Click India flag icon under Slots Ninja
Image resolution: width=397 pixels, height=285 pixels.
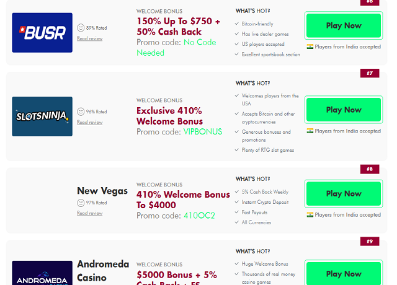[x=310, y=131]
